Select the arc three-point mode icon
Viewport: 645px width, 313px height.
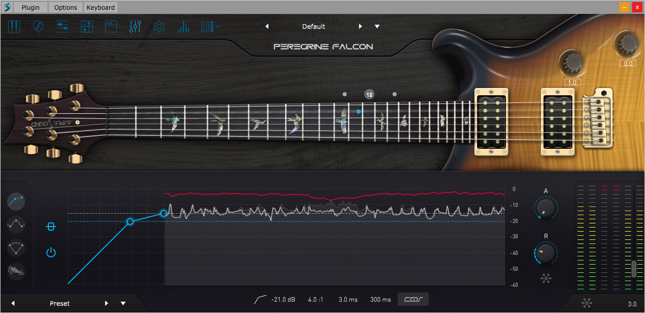point(16,248)
